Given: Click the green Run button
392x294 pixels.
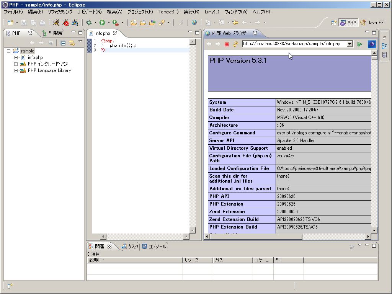Looking at the screenshot, I should point(102,23).
